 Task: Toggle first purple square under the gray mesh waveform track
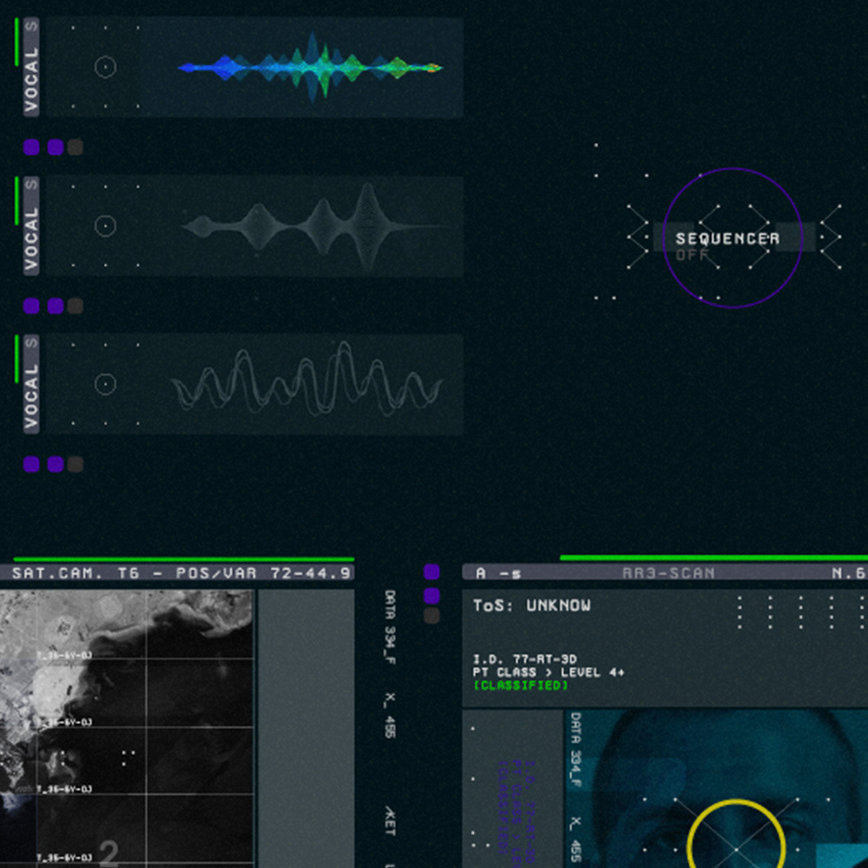pos(31,306)
